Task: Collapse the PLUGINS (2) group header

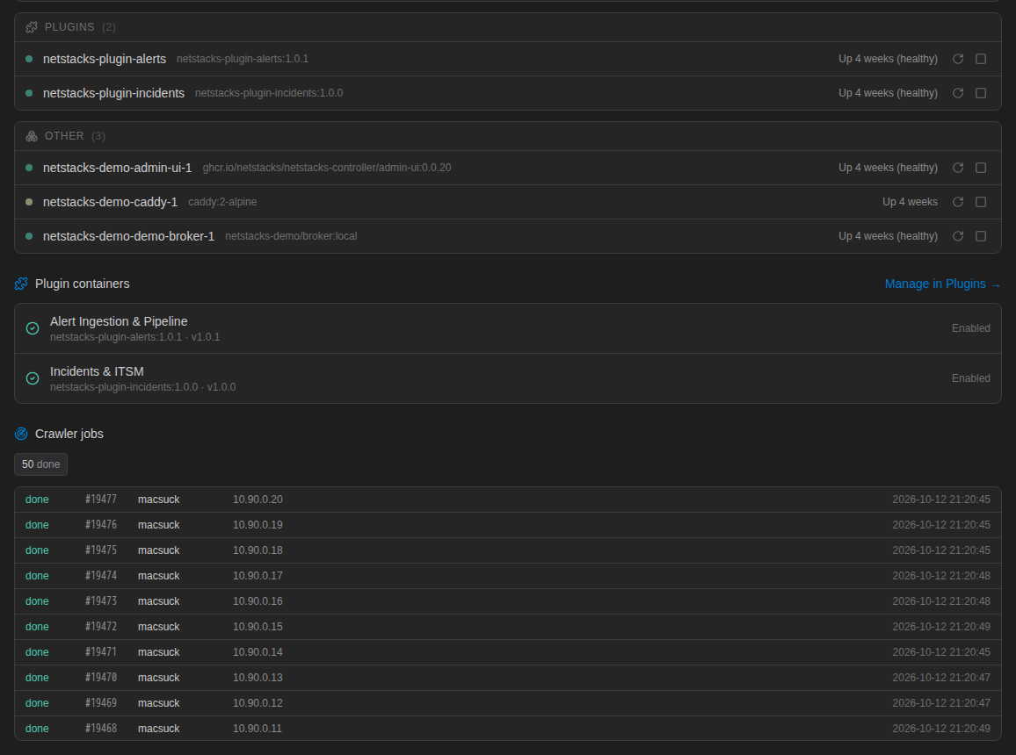Action: [508, 27]
